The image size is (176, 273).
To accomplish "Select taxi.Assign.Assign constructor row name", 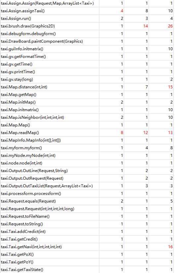I will (47, 3).
